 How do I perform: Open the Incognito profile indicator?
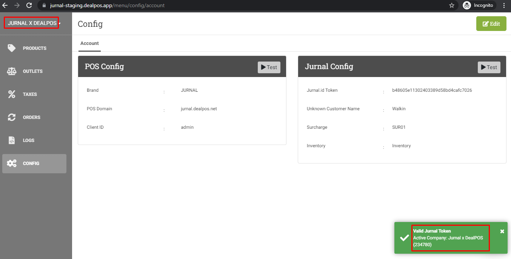point(479,6)
